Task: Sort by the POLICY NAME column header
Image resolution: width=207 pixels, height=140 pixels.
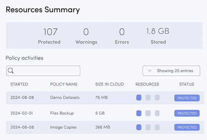Action: (64, 84)
